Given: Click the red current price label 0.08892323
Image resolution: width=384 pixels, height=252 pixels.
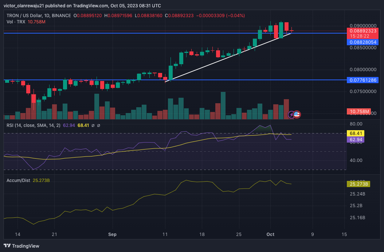Looking at the screenshot, I should coord(363,31).
